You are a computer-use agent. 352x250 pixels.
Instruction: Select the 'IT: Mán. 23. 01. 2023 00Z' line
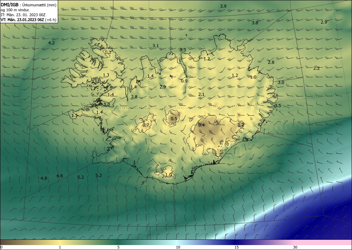[23, 15]
